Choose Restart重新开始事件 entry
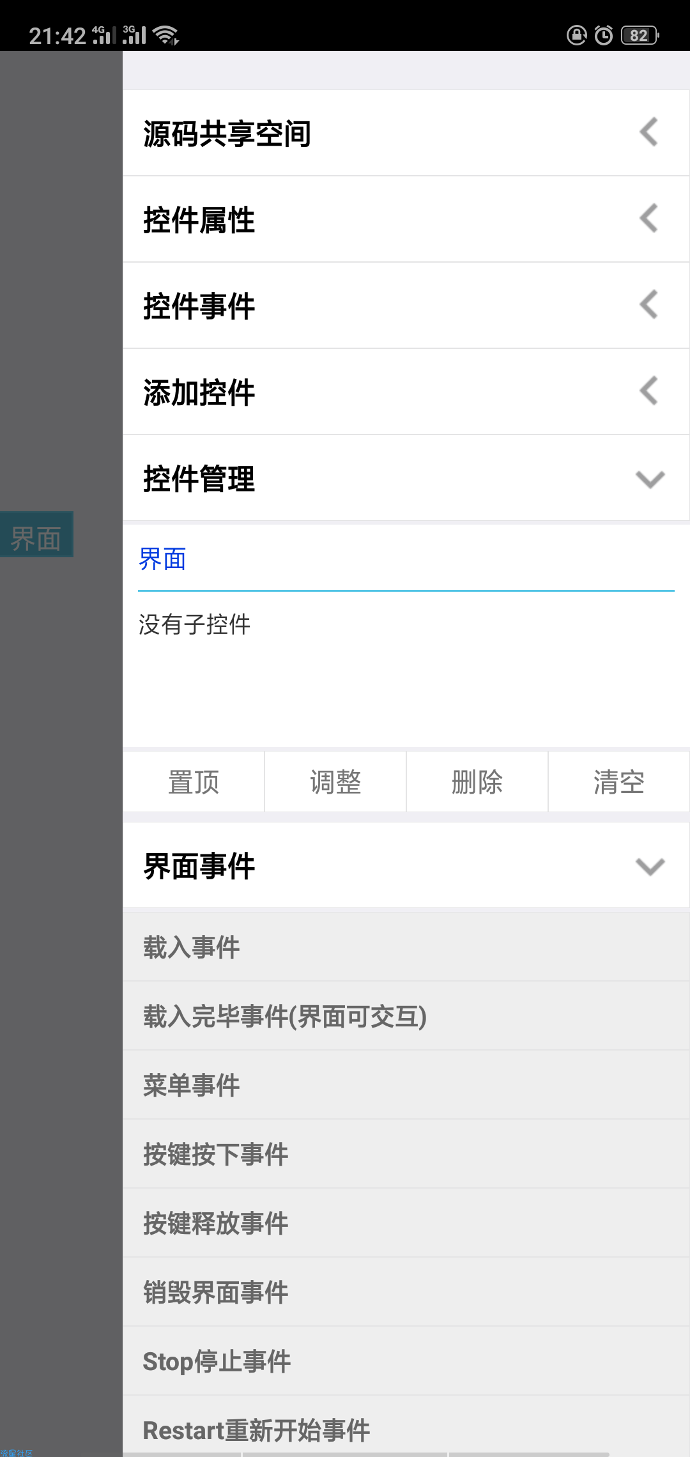690x1457 pixels. point(406,1426)
